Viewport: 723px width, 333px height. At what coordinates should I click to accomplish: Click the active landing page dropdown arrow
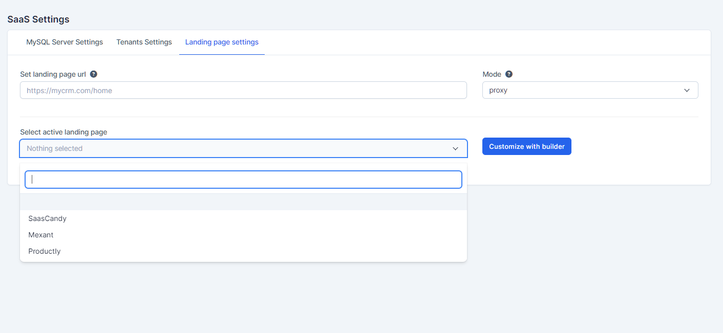click(x=455, y=148)
